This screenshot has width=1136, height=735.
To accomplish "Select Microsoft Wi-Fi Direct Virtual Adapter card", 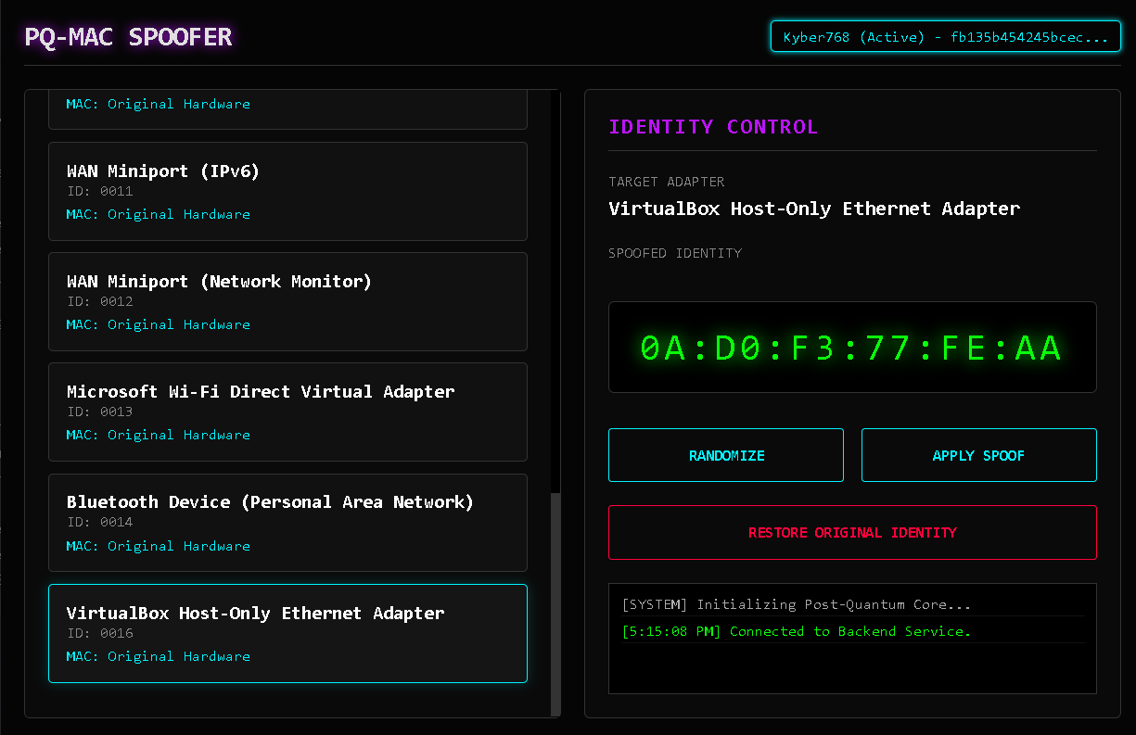I will pyautogui.click(x=287, y=412).
